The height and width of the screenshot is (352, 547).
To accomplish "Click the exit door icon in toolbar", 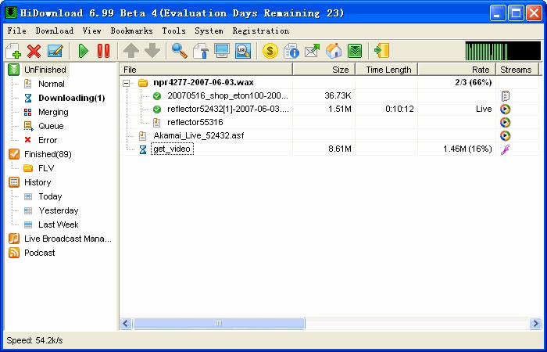I will click(x=381, y=51).
